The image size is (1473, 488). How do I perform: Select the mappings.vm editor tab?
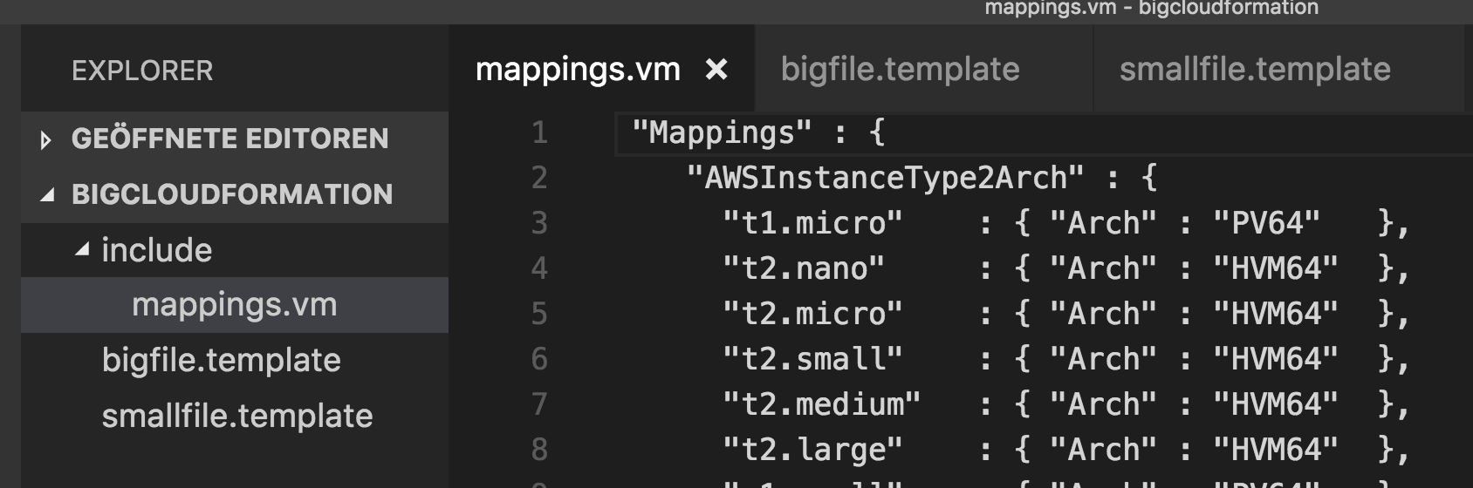(578, 69)
